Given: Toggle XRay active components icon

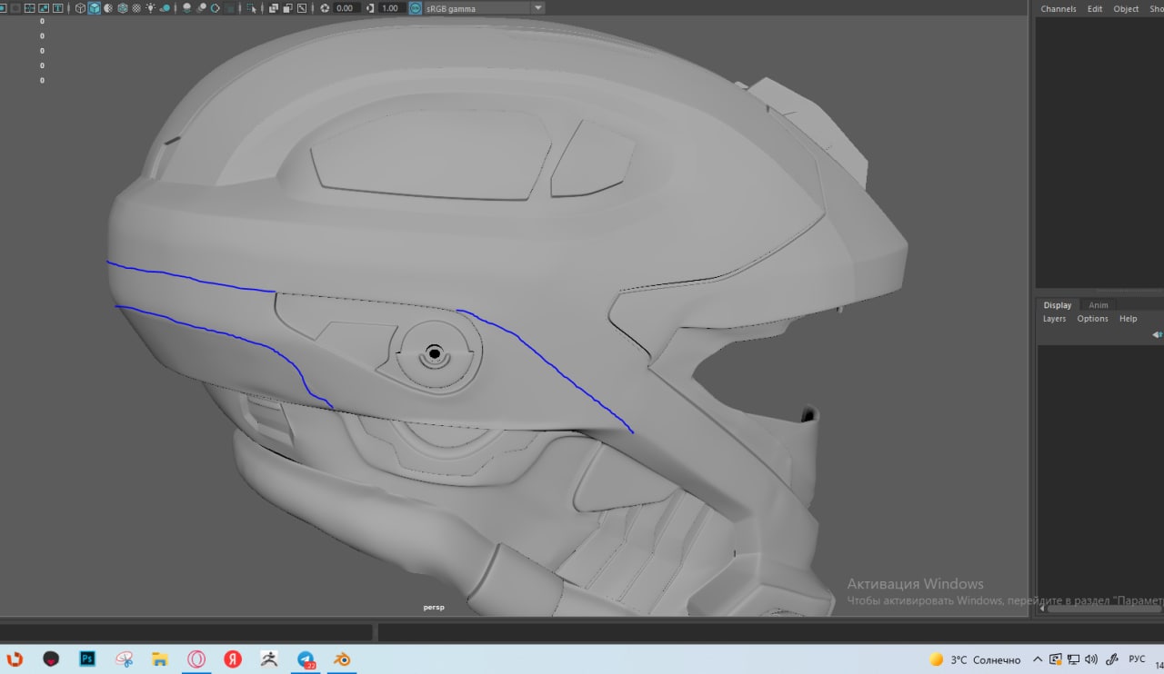Looking at the screenshot, I should (287, 8).
